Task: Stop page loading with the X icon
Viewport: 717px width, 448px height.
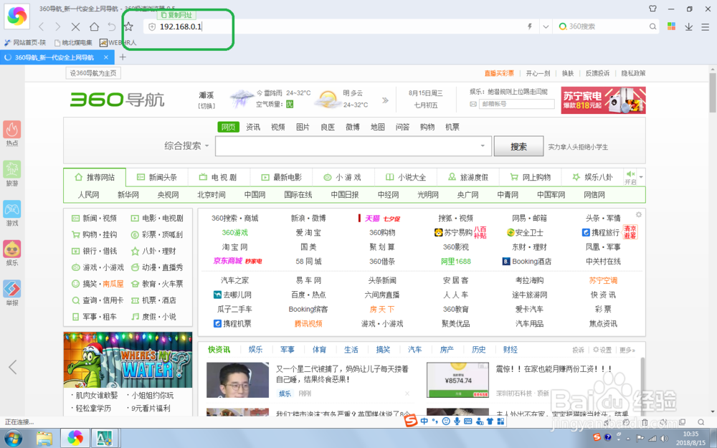Action: click(75, 27)
